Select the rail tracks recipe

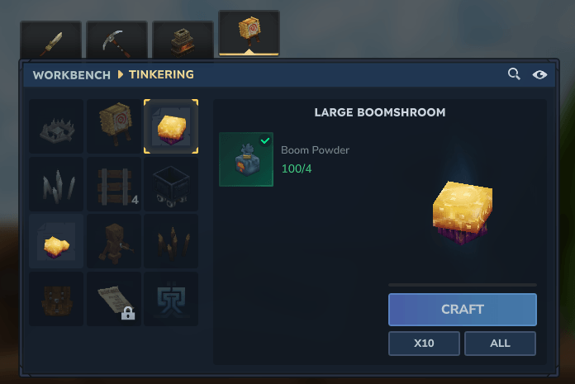point(114,184)
